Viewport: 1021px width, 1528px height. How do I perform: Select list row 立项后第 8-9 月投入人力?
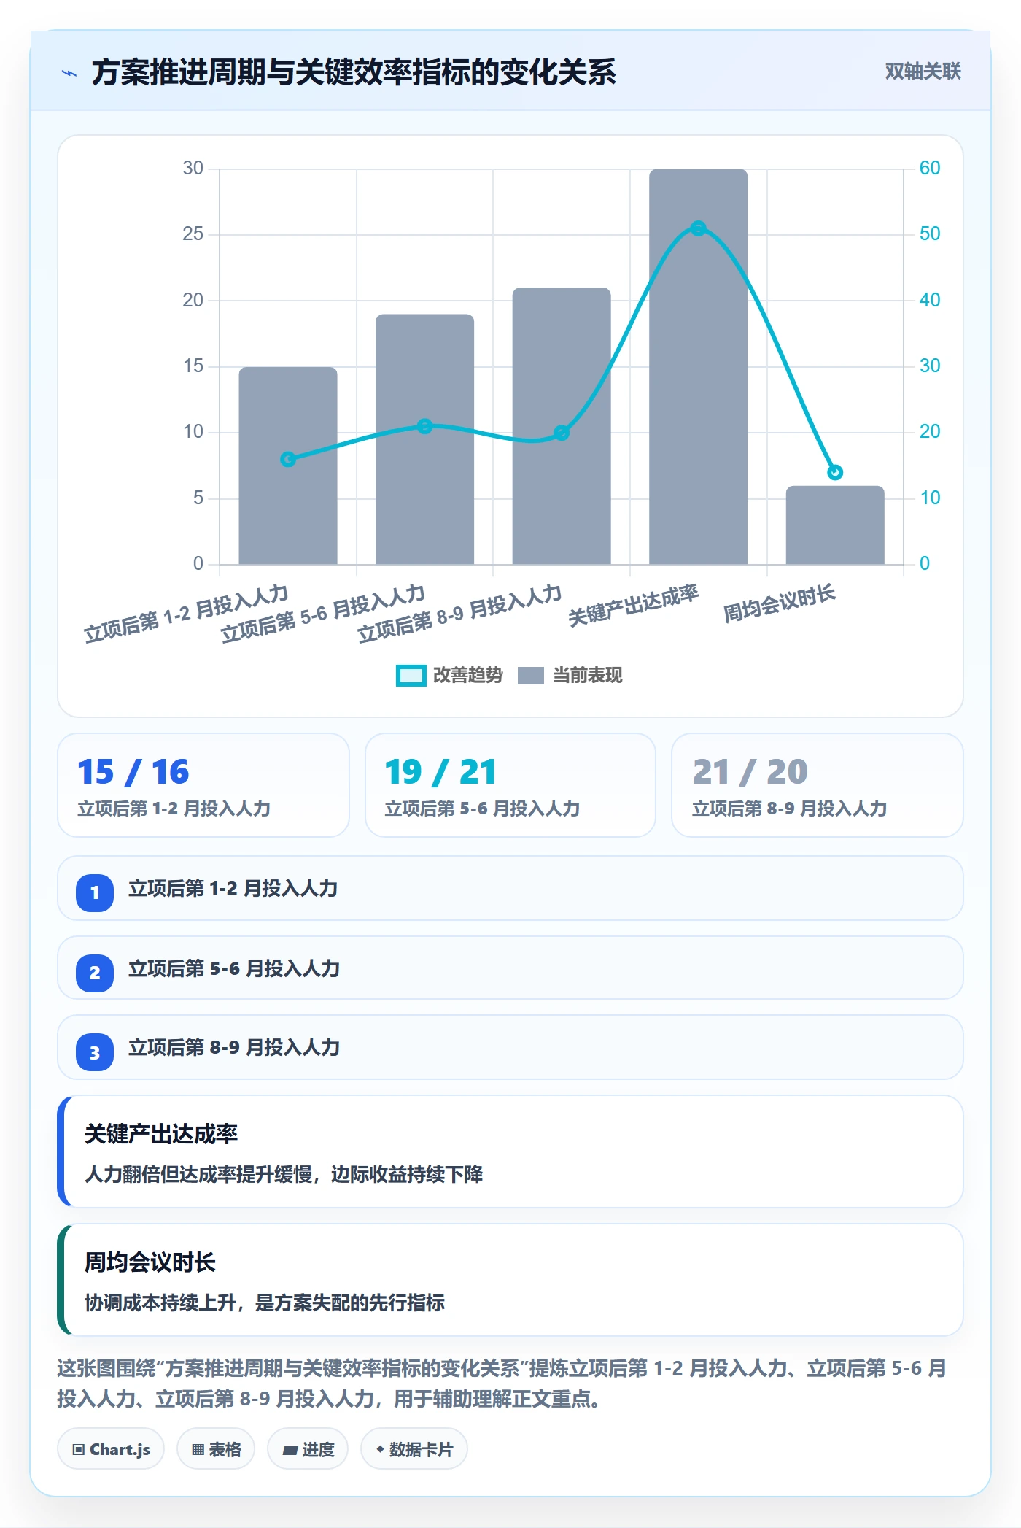click(x=510, y=1047)
